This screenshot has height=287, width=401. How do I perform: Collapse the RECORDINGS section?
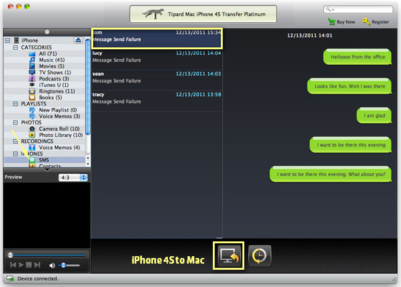click(15, 141)
